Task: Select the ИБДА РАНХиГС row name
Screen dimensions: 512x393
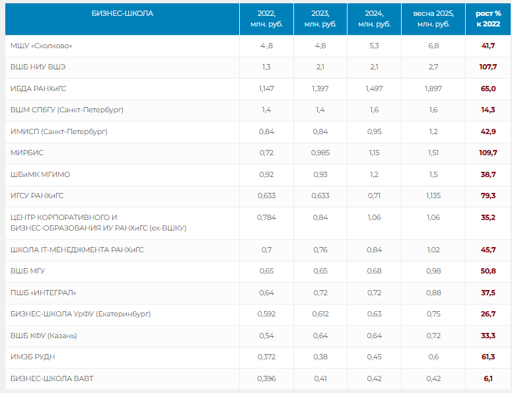Action: click(38, 89)
